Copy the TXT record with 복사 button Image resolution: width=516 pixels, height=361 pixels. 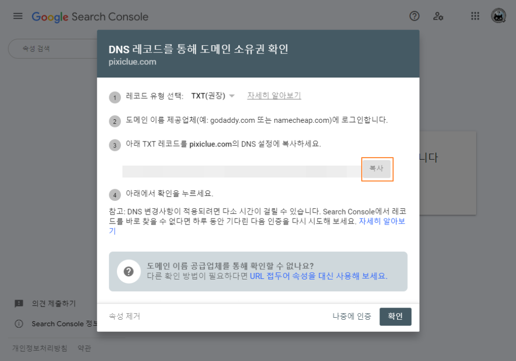pos(377,168)
